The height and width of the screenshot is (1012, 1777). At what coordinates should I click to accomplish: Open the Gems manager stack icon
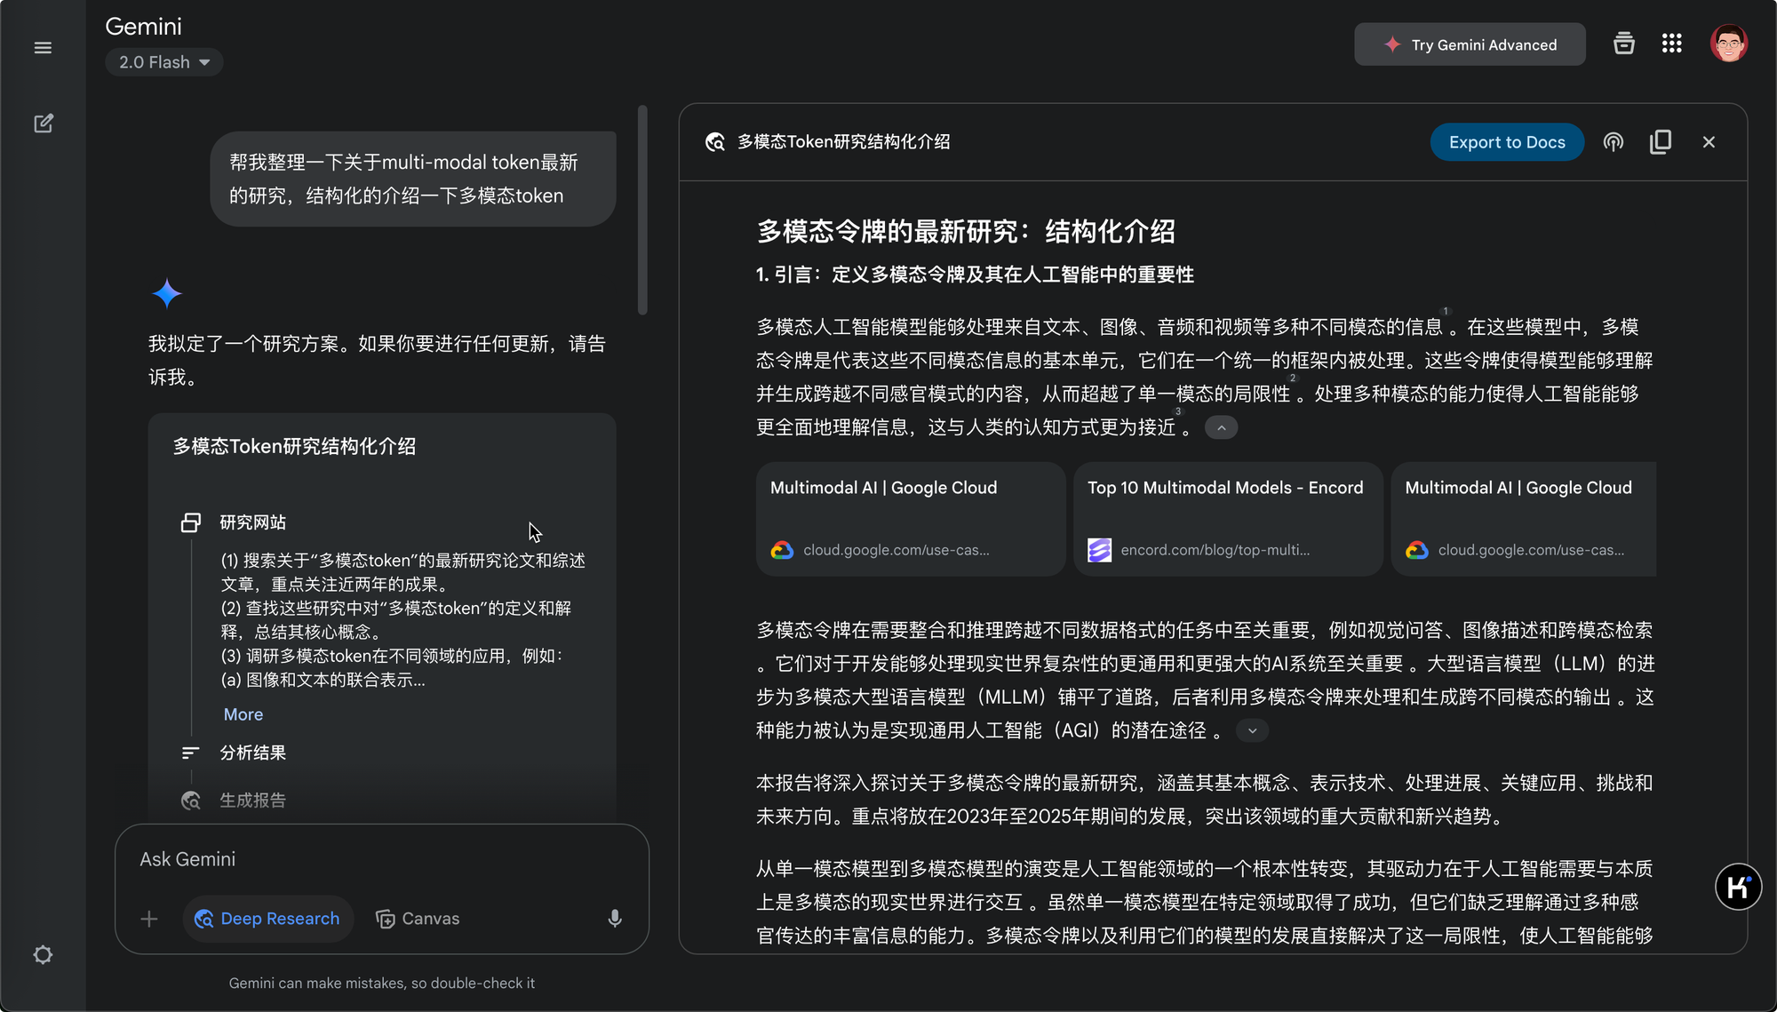click(1623, 44)
